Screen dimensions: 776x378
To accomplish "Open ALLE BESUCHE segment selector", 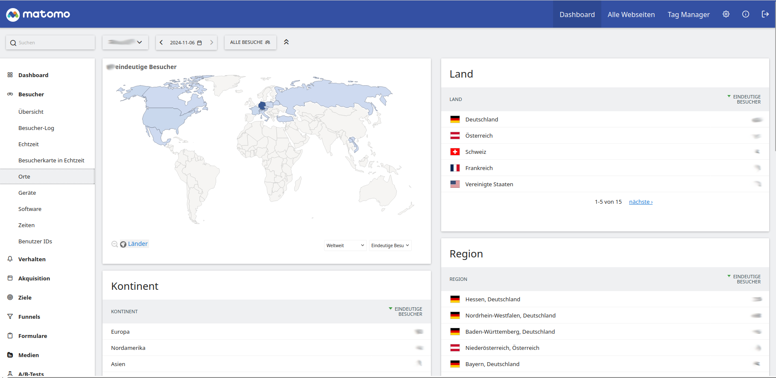I will [250, 42].
